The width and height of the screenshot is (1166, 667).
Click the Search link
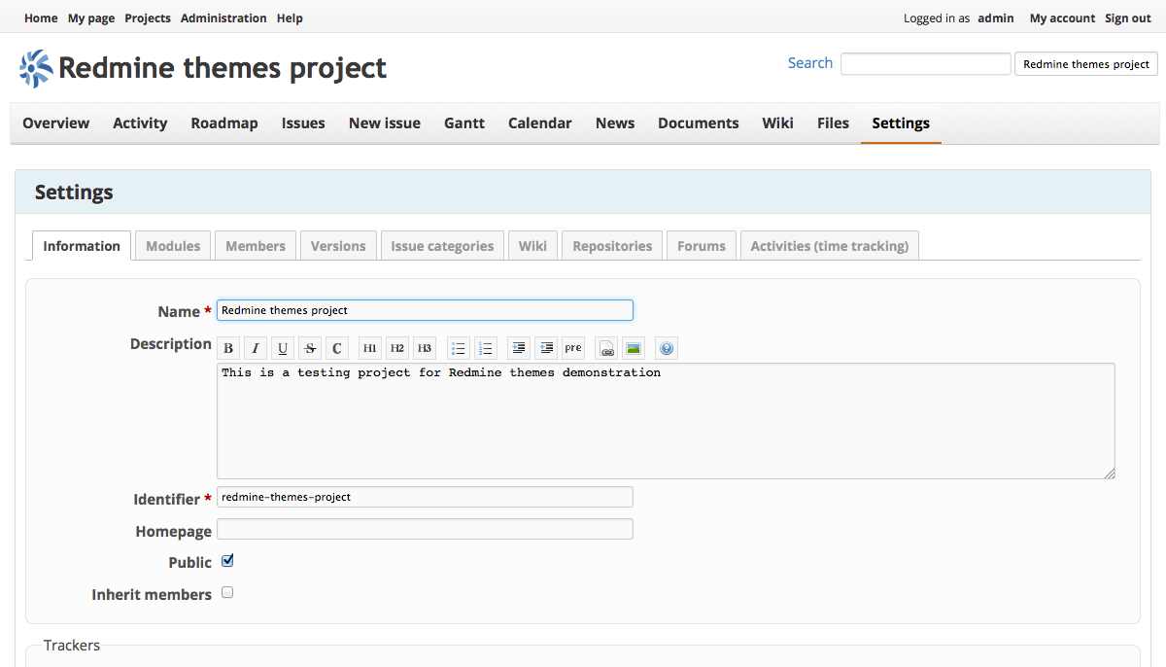tap(810, 63)
